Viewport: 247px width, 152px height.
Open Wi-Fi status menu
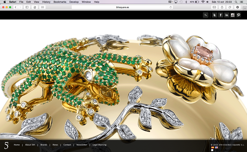point(203,2)
